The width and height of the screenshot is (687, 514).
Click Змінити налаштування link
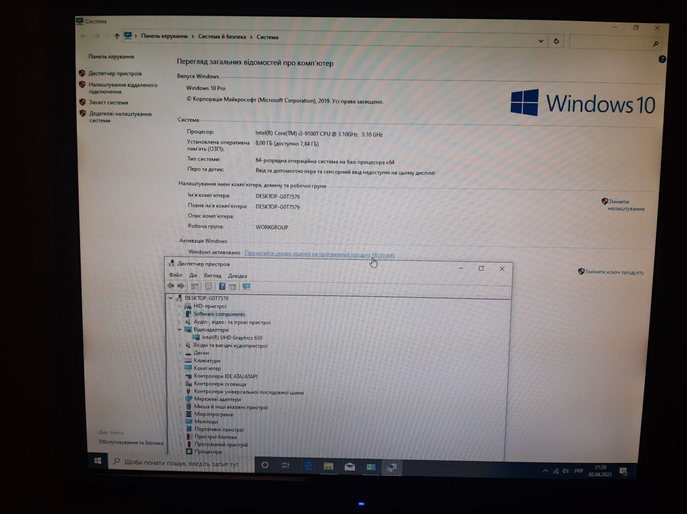click(x=625, y=205)
